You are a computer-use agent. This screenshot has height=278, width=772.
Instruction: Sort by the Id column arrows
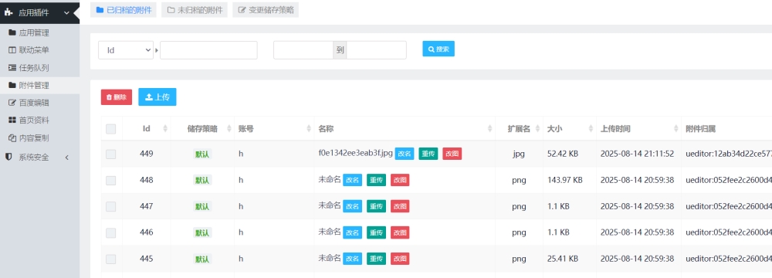(165, 129)
